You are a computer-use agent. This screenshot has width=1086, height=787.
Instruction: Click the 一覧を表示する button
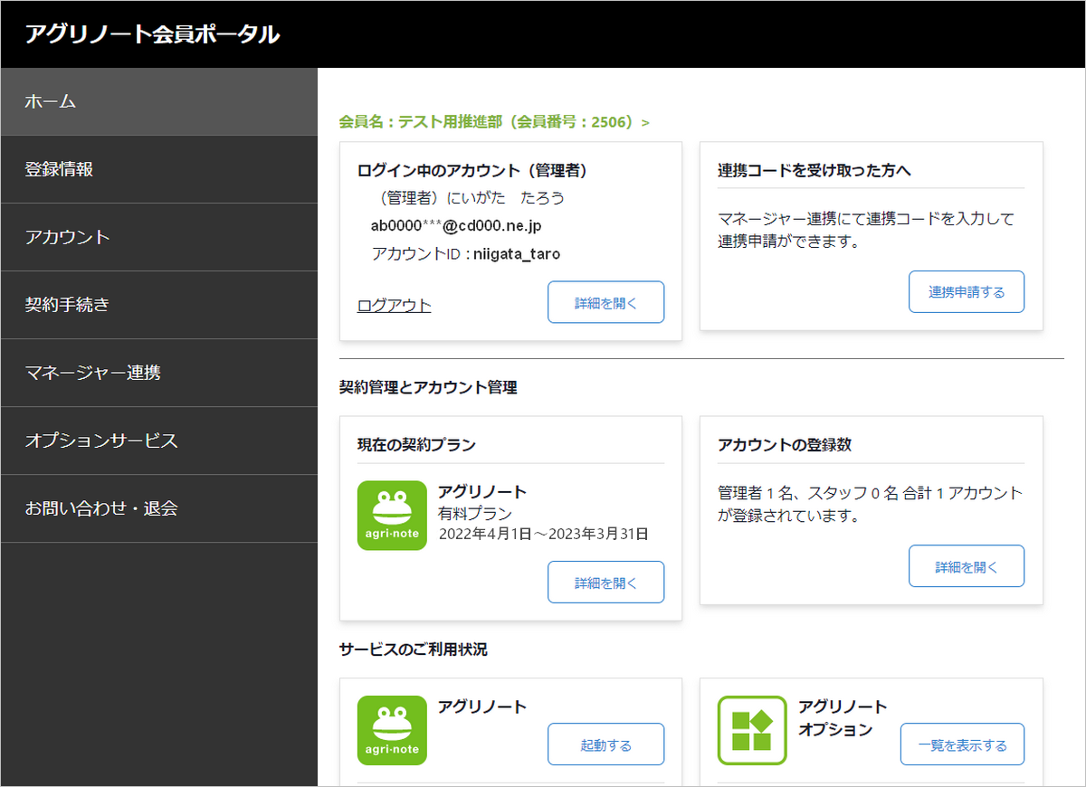coord(962,744)
